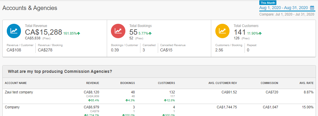Click the CA$15,288 total revenue value
The height and width of the screenshot is (116, 318).
coord(43,32)
